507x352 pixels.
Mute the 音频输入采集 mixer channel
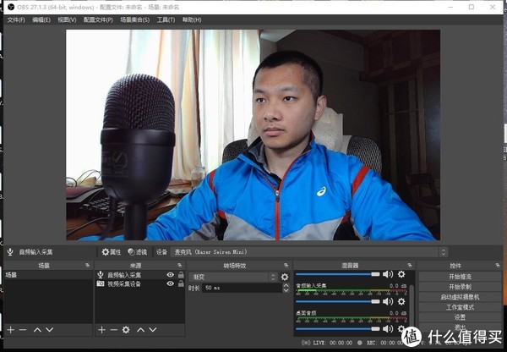click(x=388, y=301)
